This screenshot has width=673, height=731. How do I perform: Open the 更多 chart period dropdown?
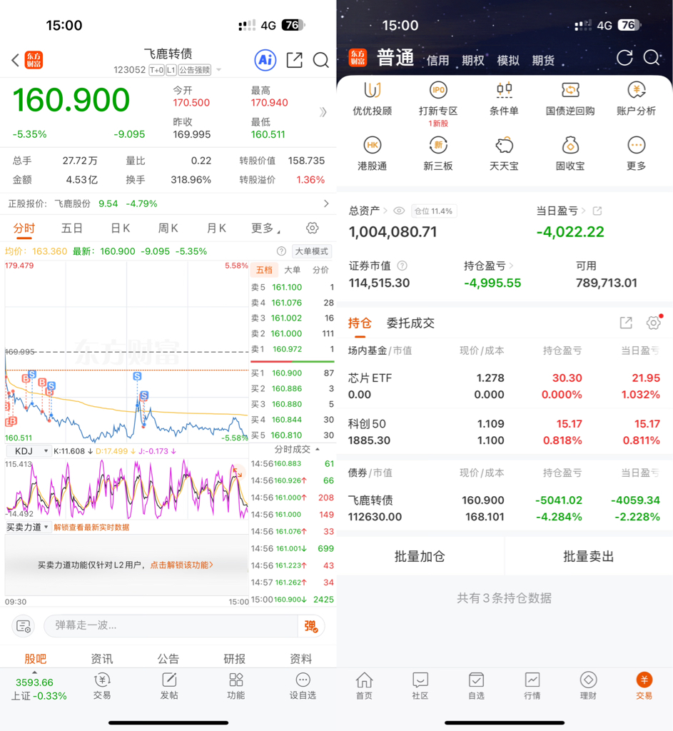[x=265, y=228]
